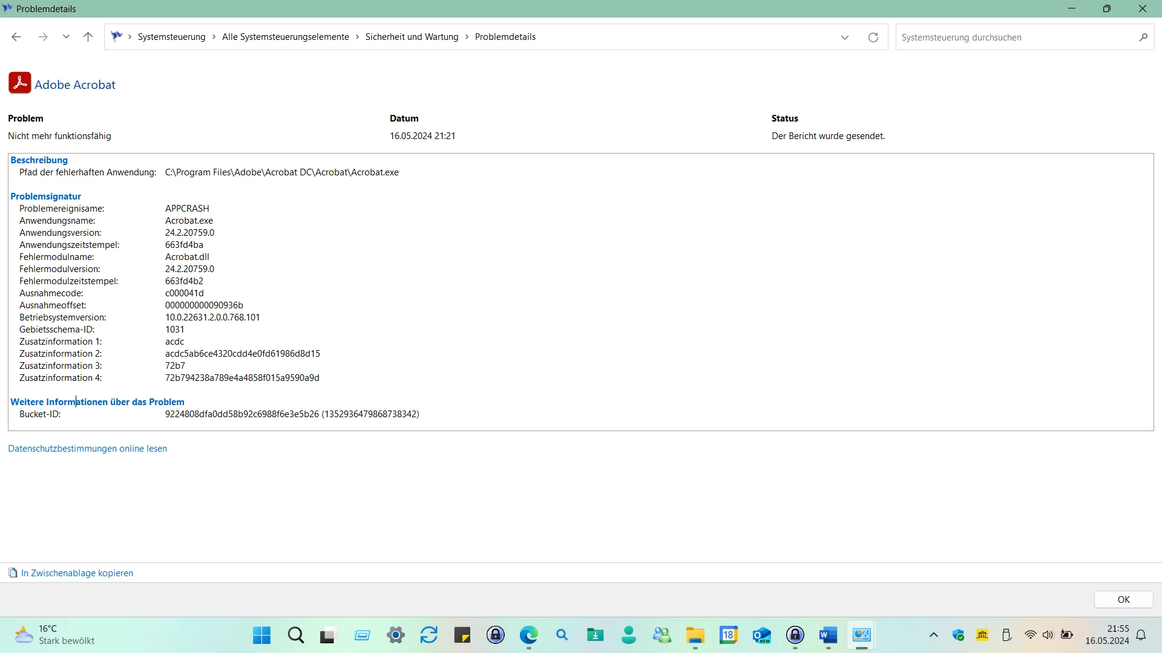Open the recent locations dropdown chevron

point(66,37)
